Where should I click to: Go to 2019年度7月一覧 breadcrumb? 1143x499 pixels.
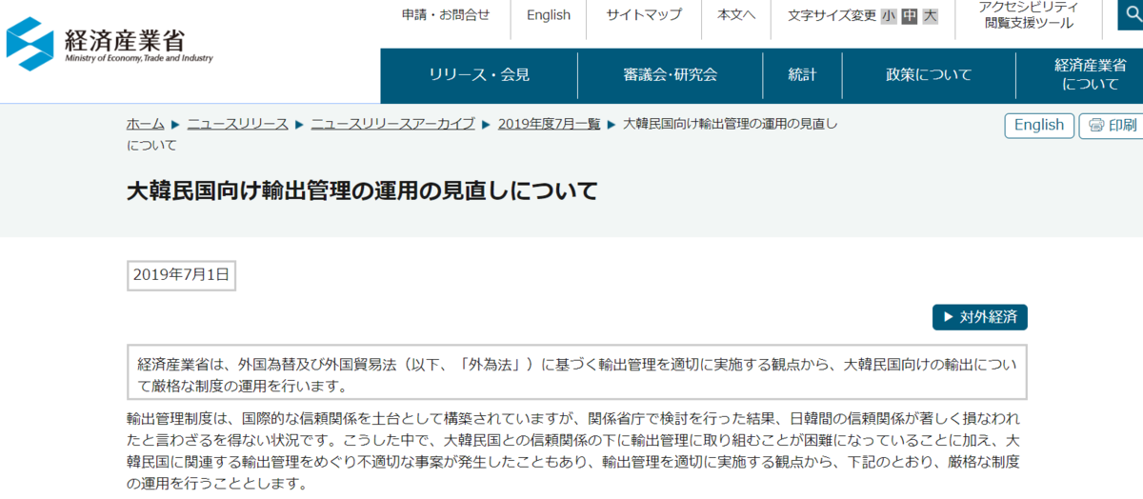coord(549,125)
